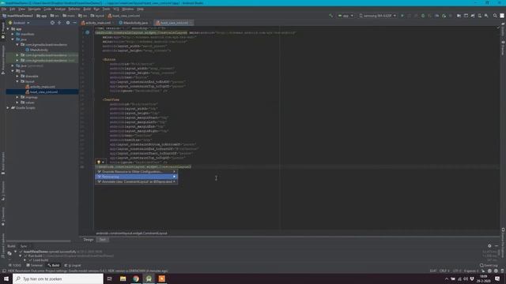Click the taskbar search box
The height and width of the screenshot is (284, 506).
point(58,278)
